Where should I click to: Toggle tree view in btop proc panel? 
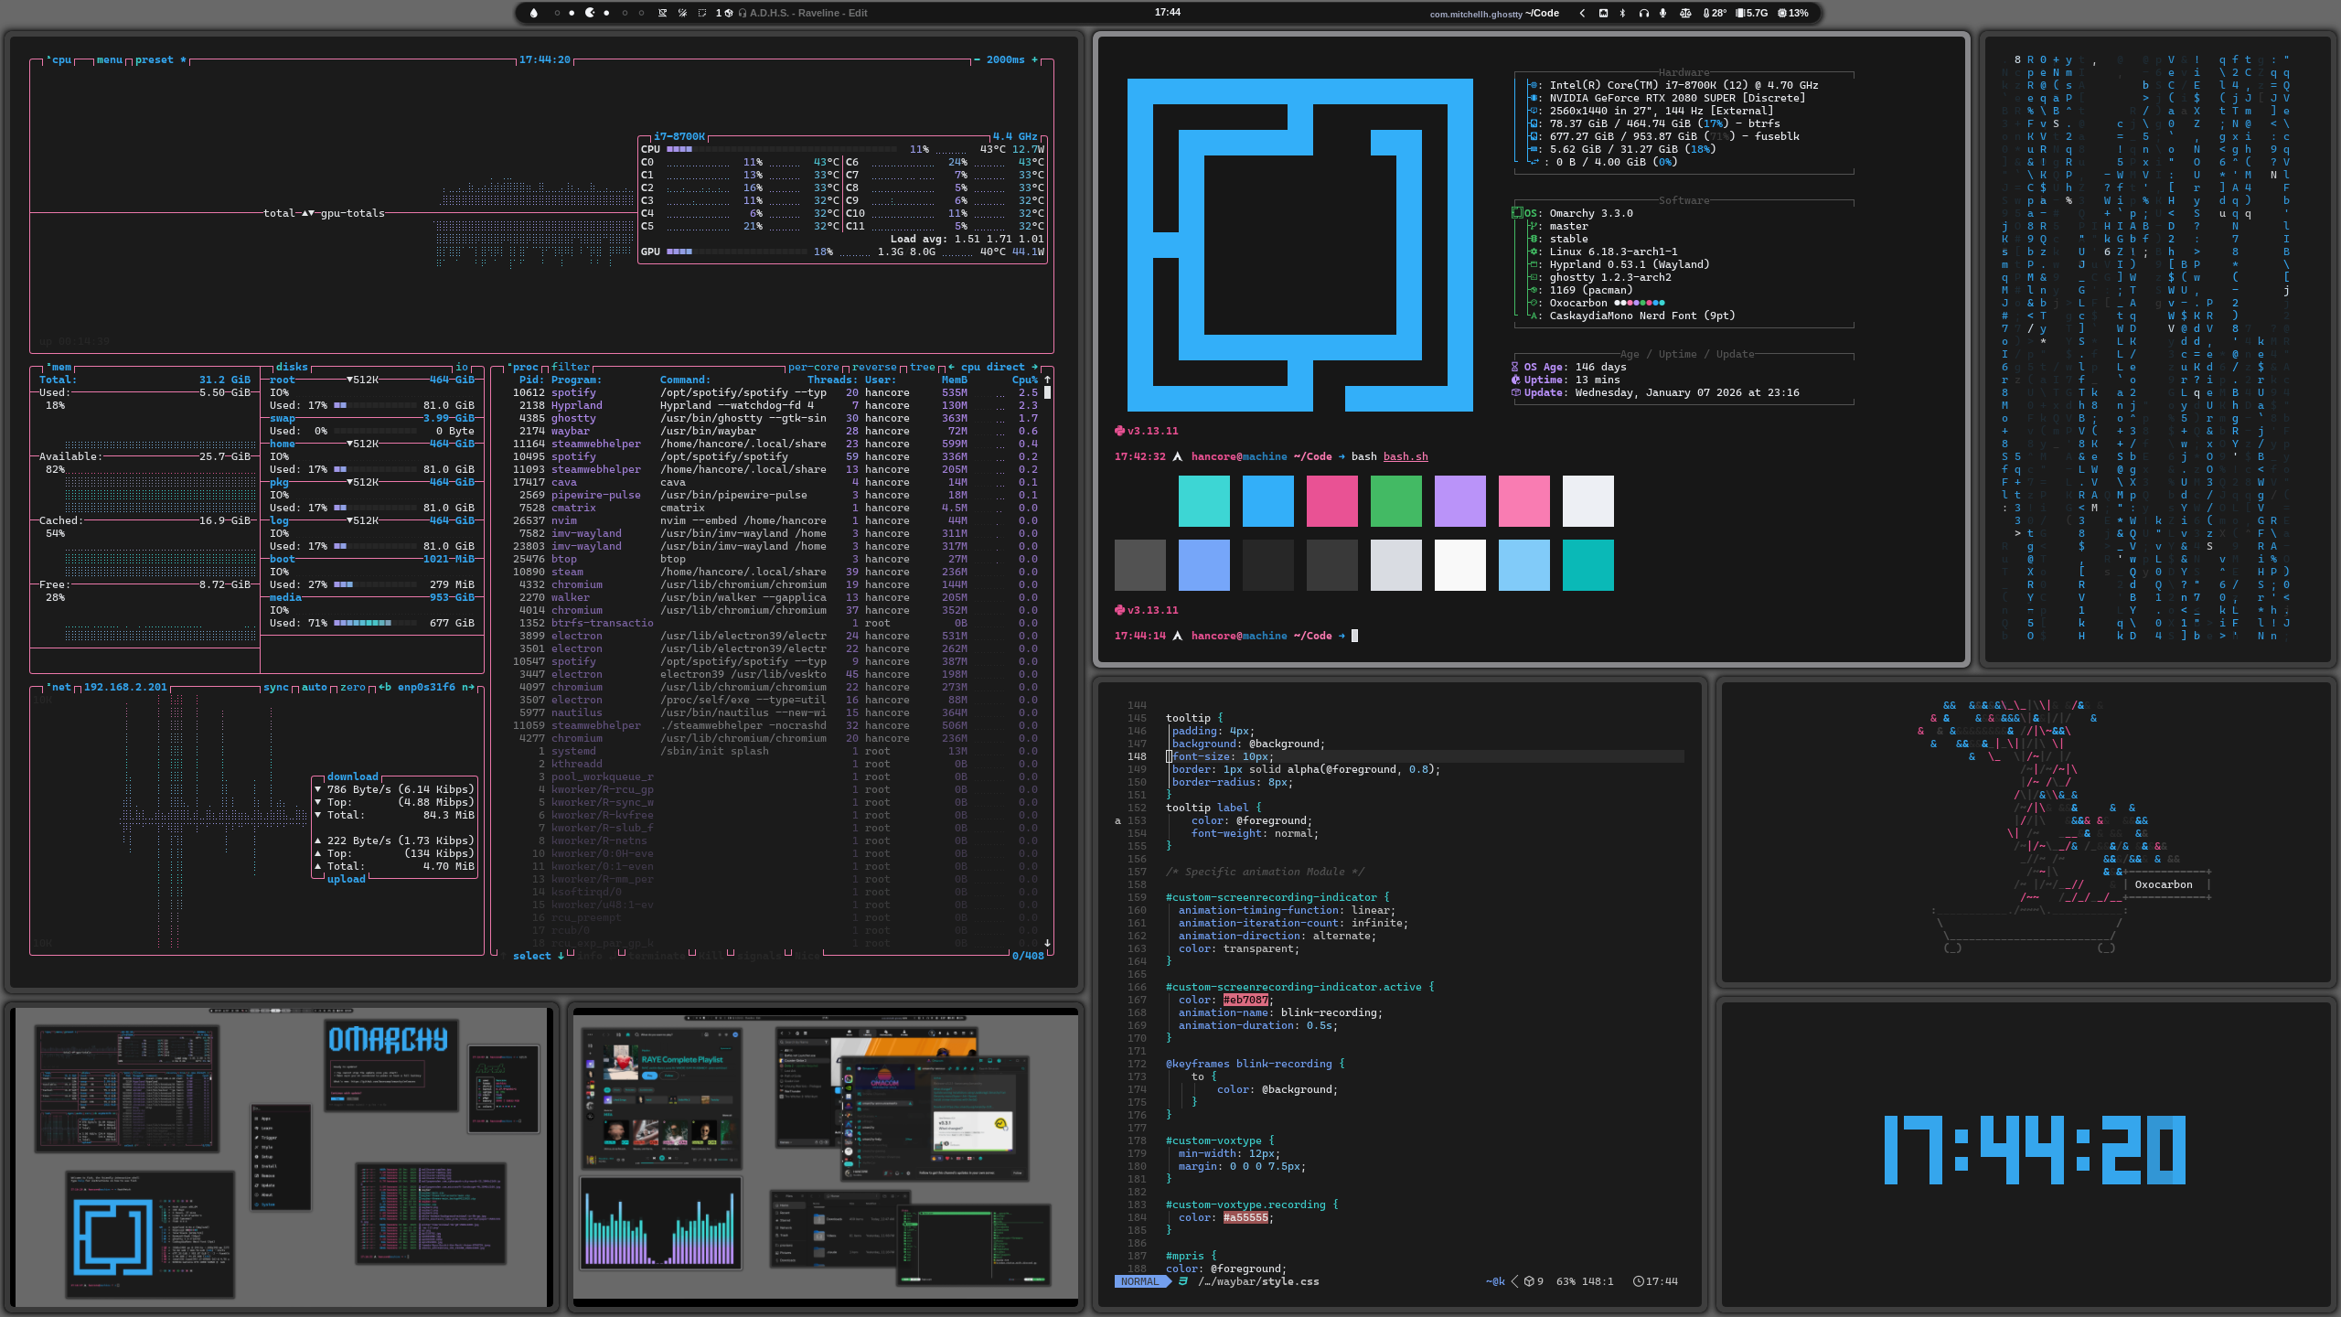[922, 367]
